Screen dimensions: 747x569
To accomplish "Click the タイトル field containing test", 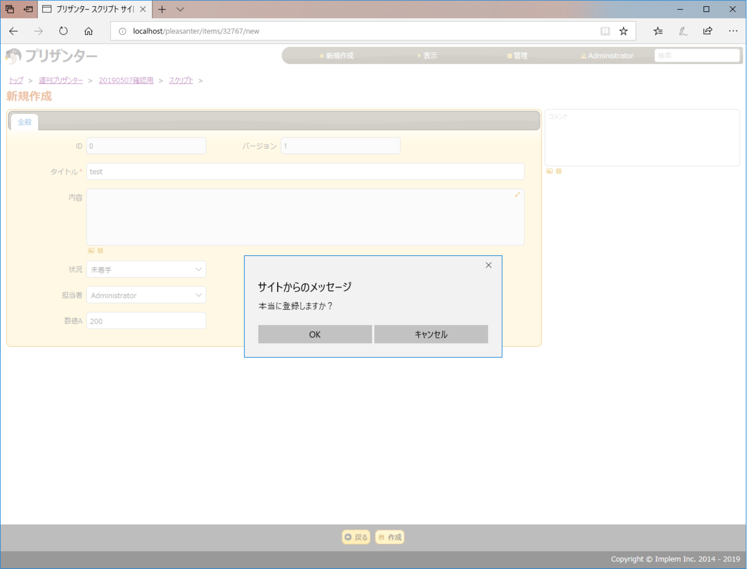I will point(305,171).
